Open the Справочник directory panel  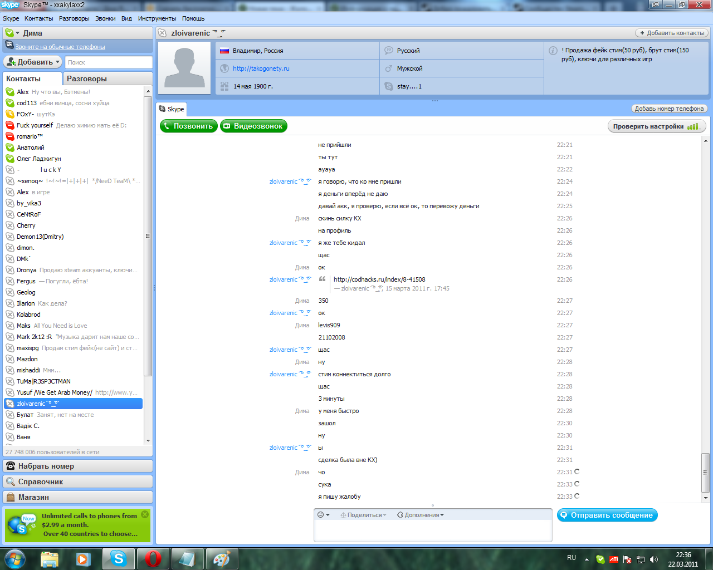point(77,481)
